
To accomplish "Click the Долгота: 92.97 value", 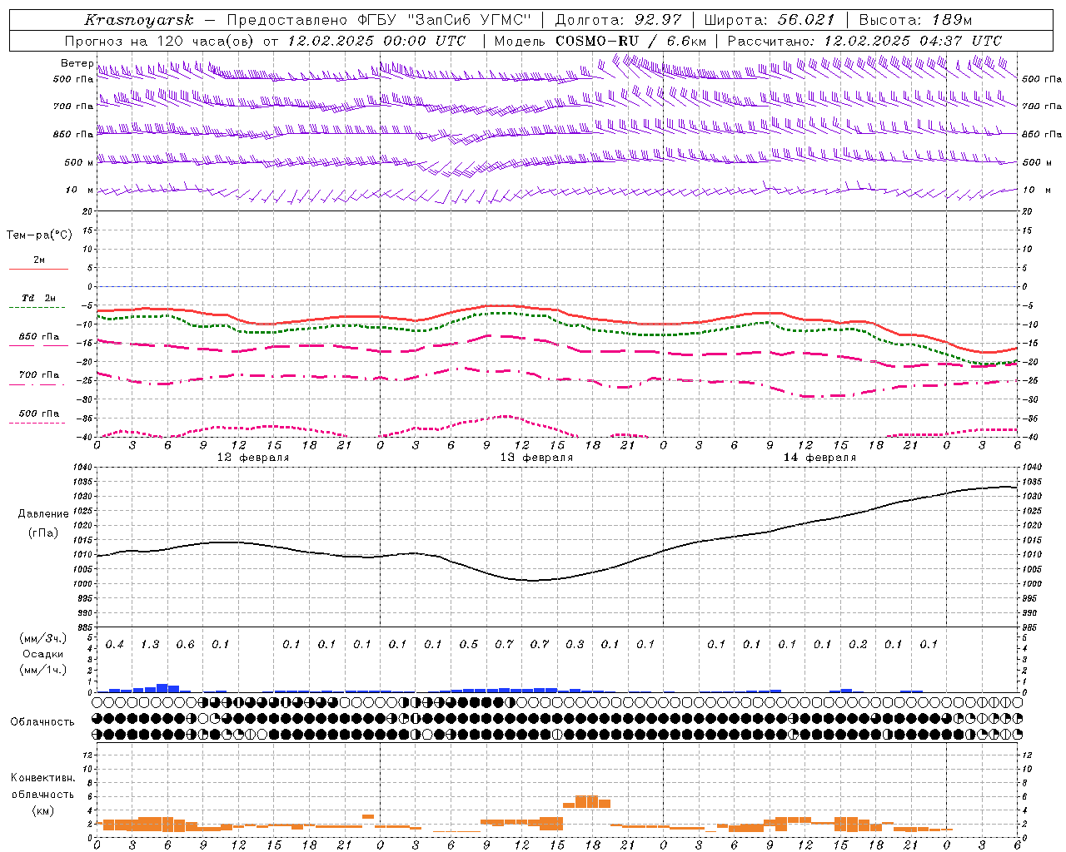I will pos(619,20).
